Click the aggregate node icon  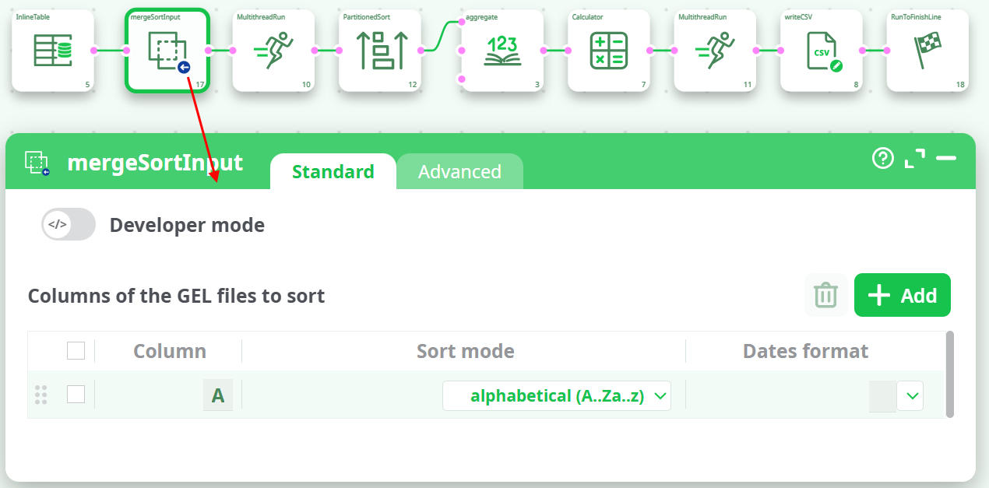[502, 50]
